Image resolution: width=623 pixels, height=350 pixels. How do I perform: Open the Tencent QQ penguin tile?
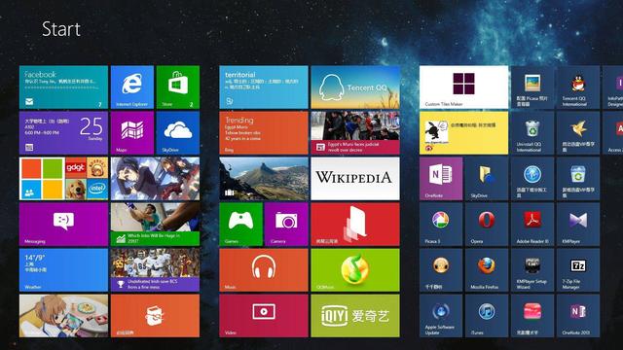(355, 87)
